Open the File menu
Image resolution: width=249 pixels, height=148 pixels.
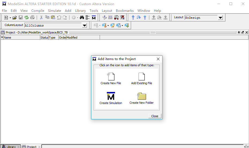pyautogui.click(x=5, y=11)
